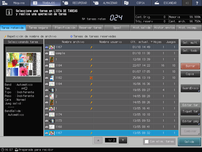Select the job dated 01/10 11:30
Image resolution: width=202 pixels, height=152 pixels.
(x=111, y=53)
